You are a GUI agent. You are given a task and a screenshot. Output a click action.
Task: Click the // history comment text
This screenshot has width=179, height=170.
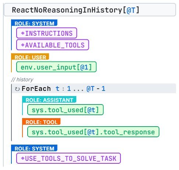tap(22, 79)
